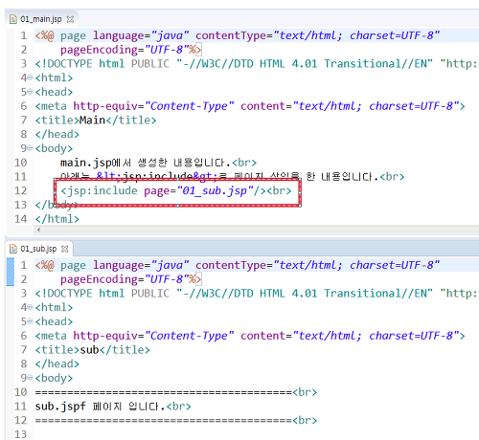This screenshot has width=479, height=440.
Task: Click line number 13 in 01_sub.jsp
Action: [20, 434]
